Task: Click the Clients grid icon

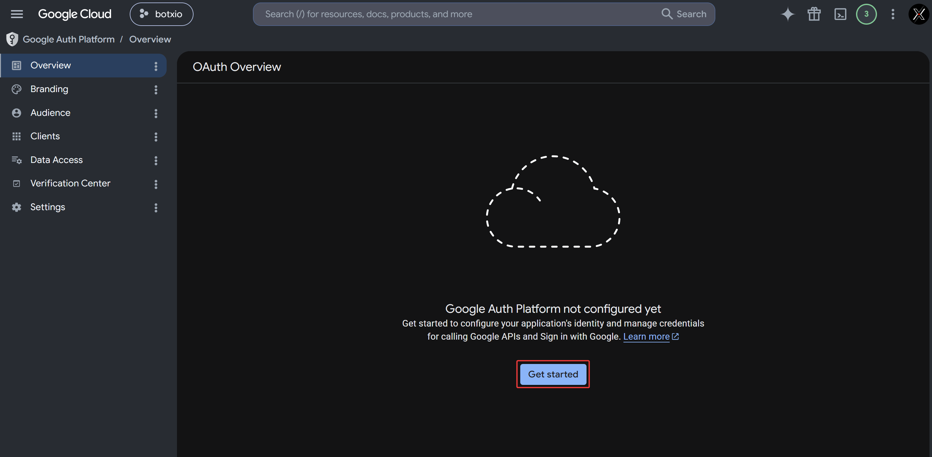Action: 16,136
